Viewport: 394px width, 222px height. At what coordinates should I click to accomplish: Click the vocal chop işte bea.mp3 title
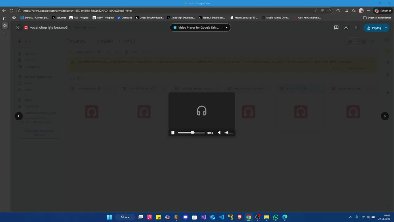pos(49,27)
